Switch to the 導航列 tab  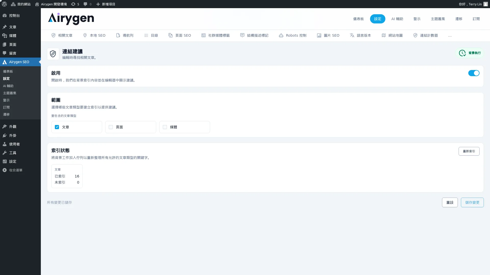125,35
